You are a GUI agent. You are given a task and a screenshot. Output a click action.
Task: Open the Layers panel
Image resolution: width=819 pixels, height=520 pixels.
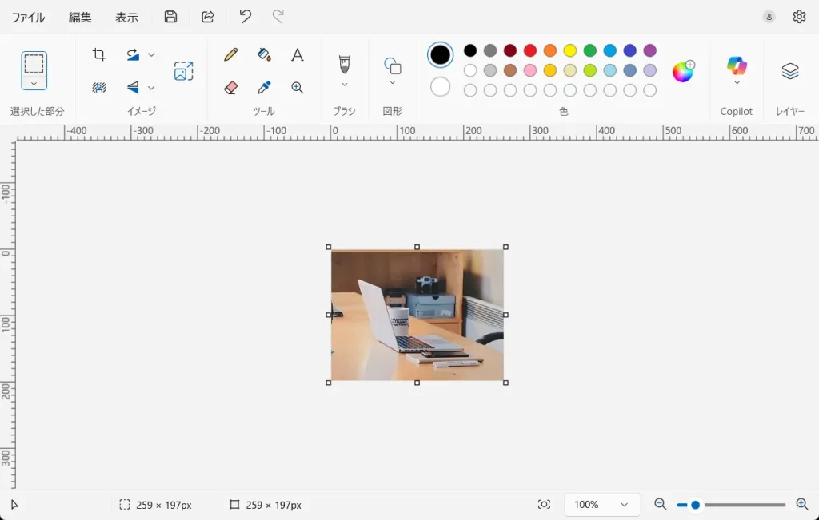tap(790, 70)
